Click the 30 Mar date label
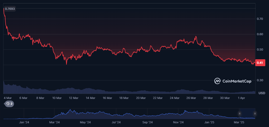 coord(225,98)
